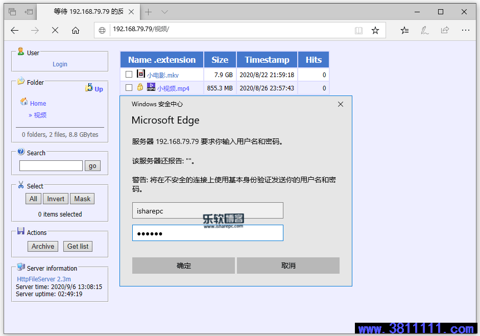The width and height of the screenshot is (480, 336).
Task: Click the Home house icon
Action: pyautogui.click(x=24, y=102)
